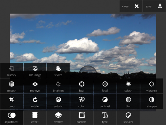Switch to the overlay category
The width and height of the screenshot is (166, 125).
(58, 117)
